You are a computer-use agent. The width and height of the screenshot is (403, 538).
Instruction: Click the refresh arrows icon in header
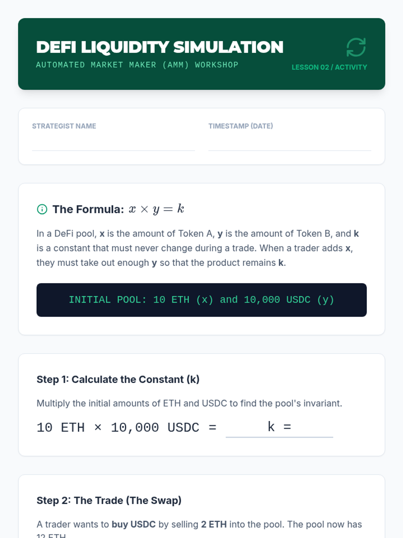click(356, 47)
